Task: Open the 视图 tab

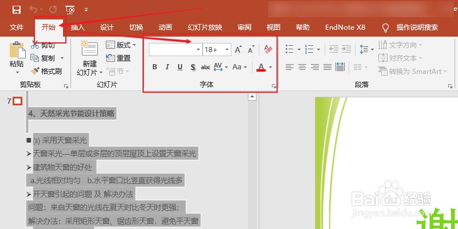Action: (x=274, y=27)
